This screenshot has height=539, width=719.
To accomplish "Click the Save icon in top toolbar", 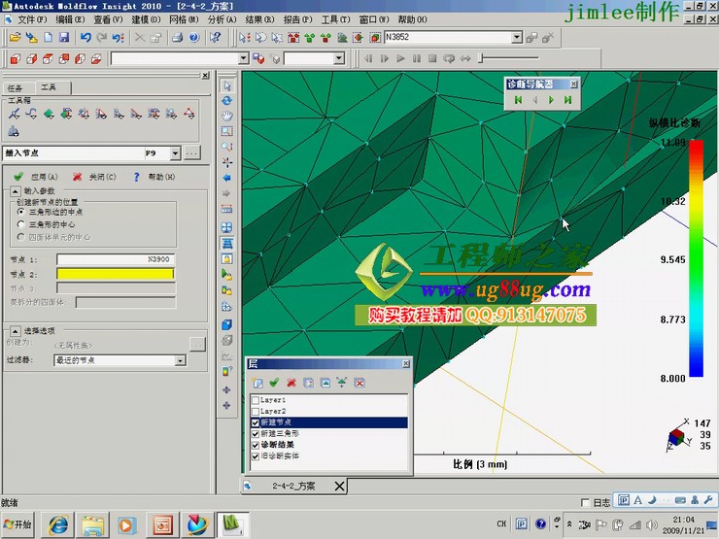I will click(64, 37).
